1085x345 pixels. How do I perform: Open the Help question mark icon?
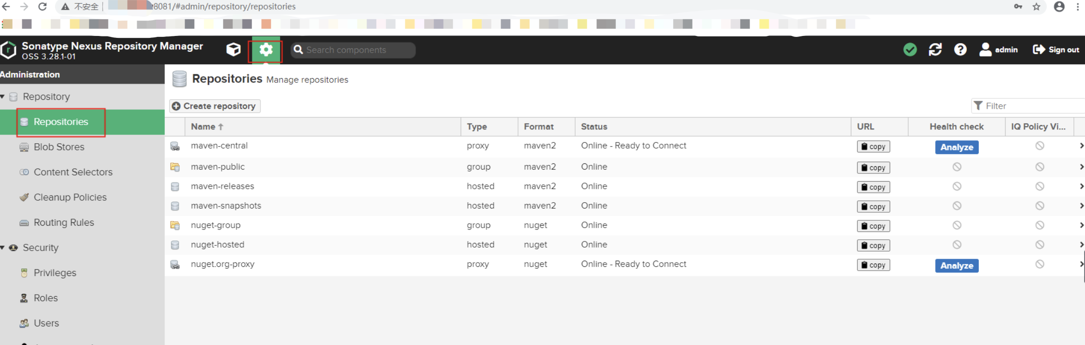[x=960, y=49]
